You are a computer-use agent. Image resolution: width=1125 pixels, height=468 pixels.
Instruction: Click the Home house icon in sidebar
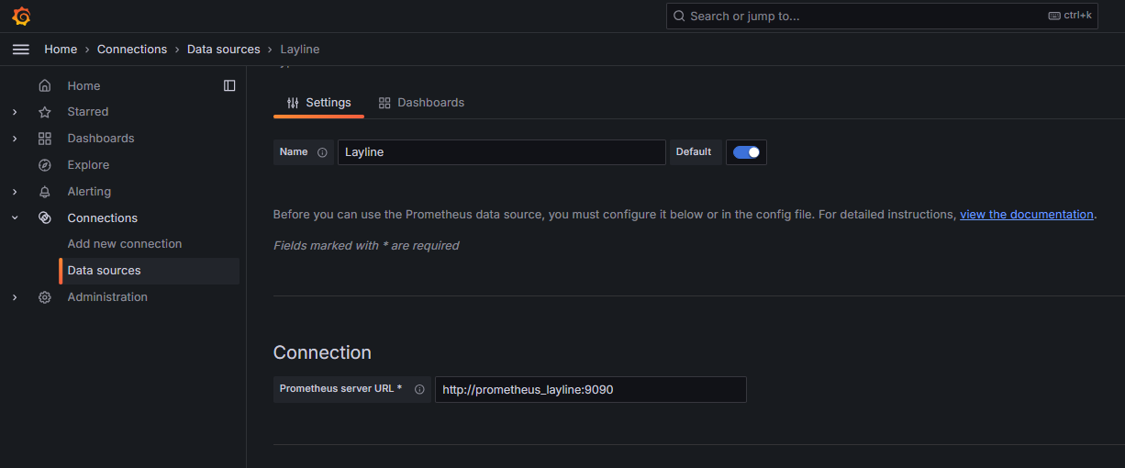[x=45, y=85]
